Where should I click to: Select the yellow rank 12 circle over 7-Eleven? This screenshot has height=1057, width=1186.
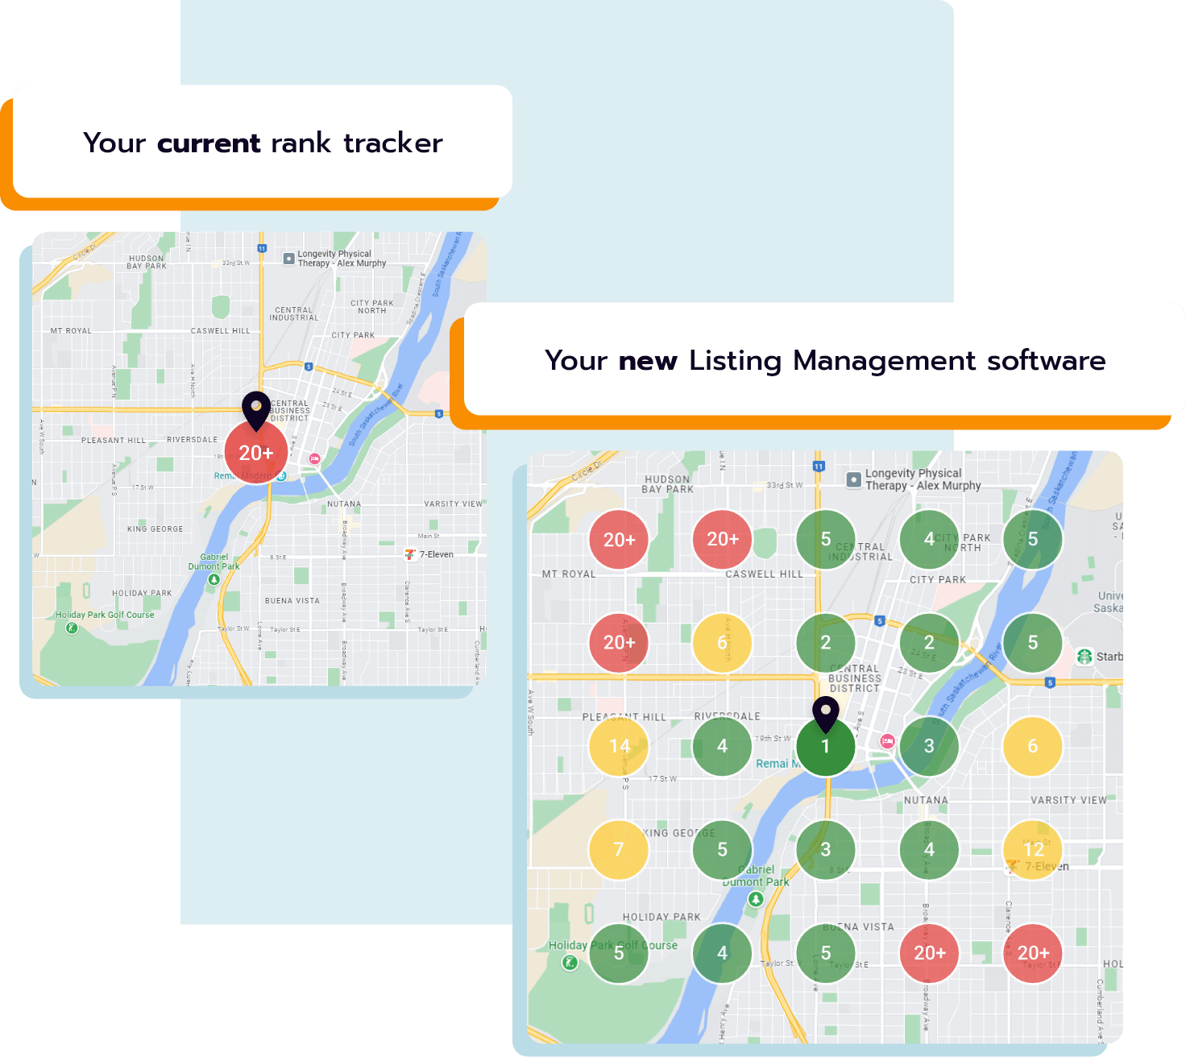[x=1033, y=849]
